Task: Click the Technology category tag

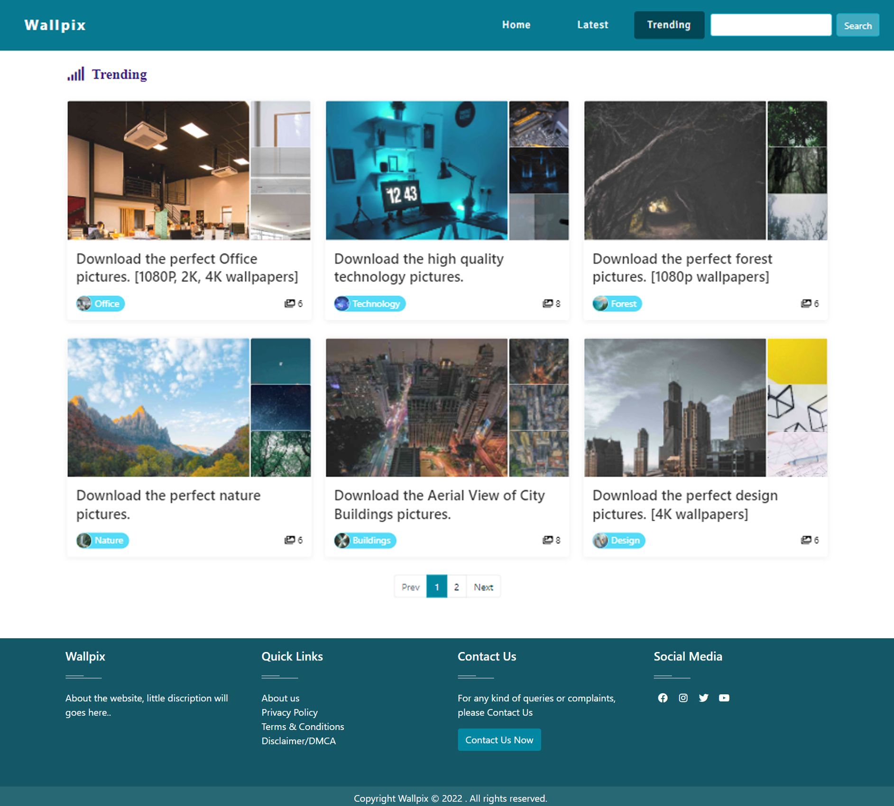Action: (370, 303)
